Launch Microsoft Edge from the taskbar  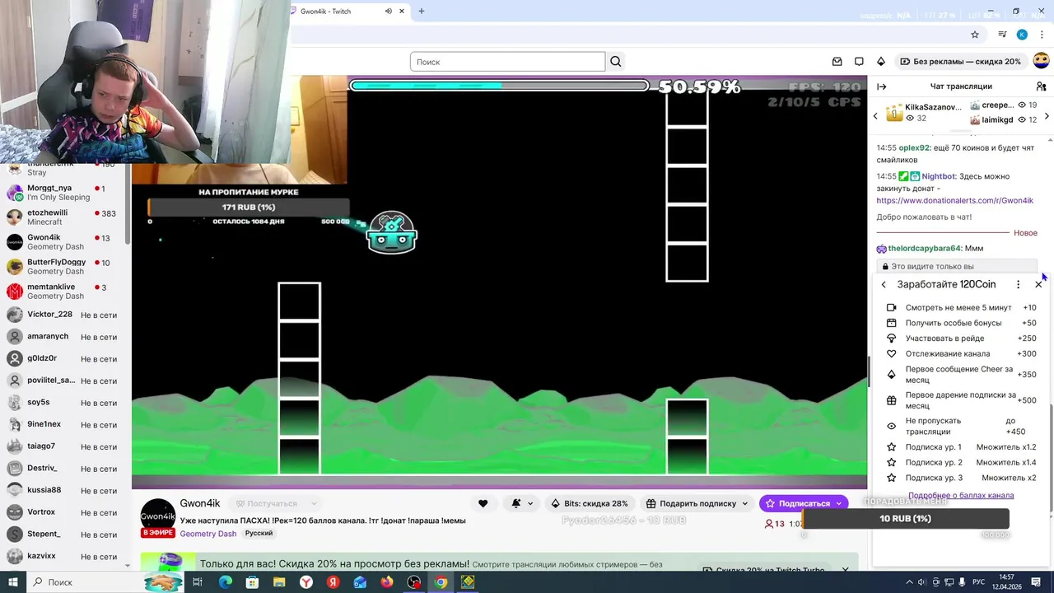click(225, 582)
